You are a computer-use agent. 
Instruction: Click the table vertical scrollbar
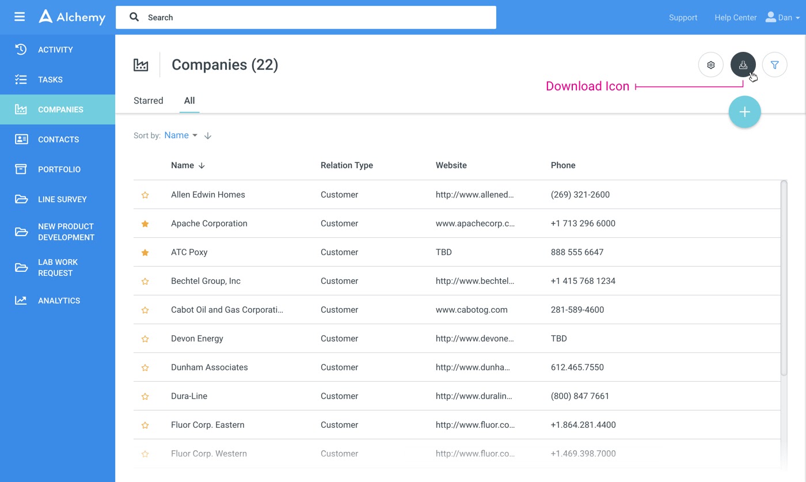[784, 278]
